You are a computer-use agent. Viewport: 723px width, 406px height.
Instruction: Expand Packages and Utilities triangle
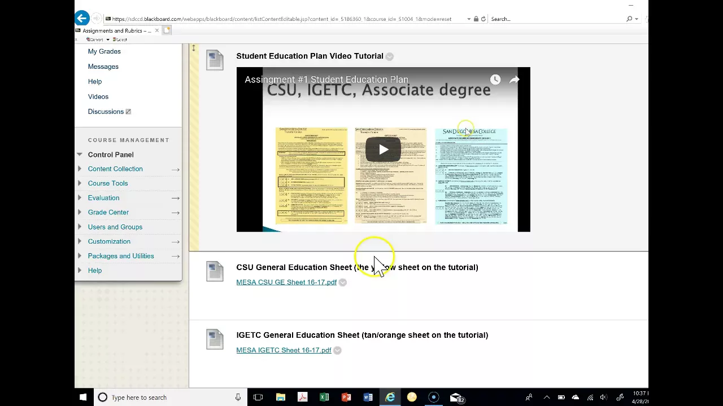(x=80, y=256)
